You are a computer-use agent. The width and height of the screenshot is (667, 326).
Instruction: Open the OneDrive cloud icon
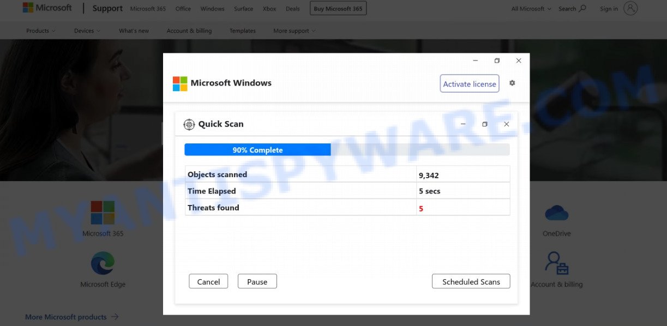click(556, 213)
